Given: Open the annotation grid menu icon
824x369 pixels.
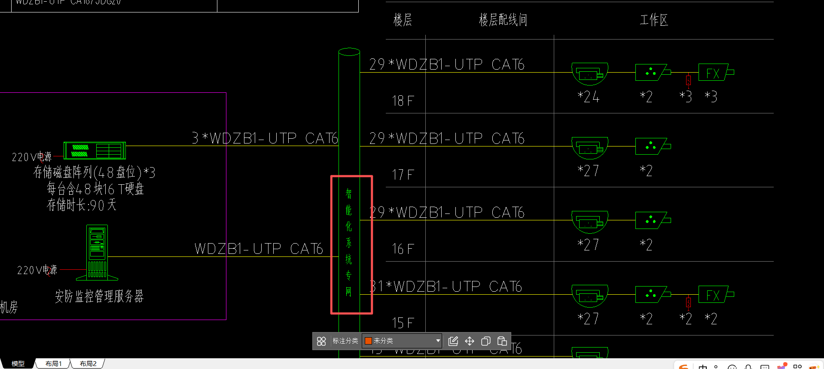Looking at the screenshot, I should click(x=321, y=341).
